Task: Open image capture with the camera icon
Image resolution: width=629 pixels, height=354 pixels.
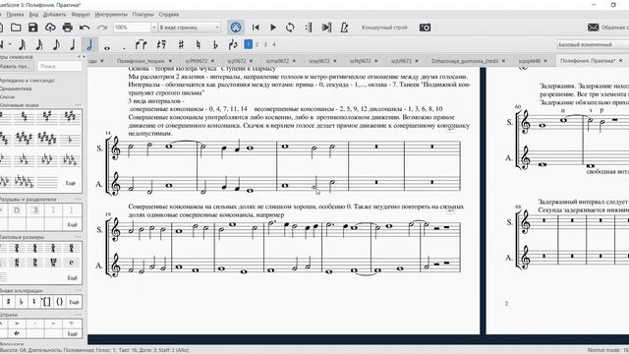Action: click(425, 28)
